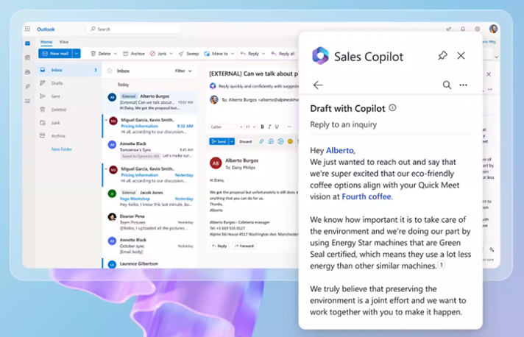Open email from Alberto Burgos in list
The image size is (524, 337).
coord(149,102)
